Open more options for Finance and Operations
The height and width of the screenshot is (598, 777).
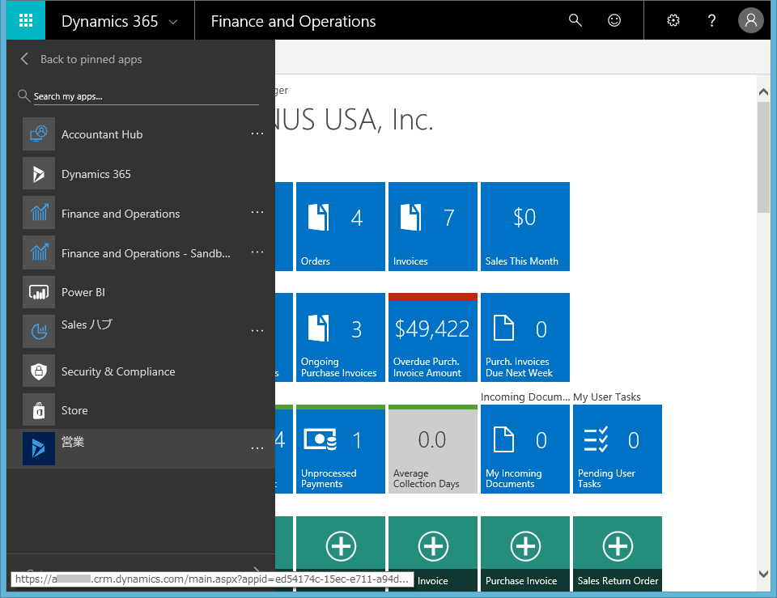point(257,213)
